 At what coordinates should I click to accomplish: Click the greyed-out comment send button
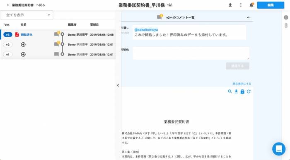point(237,66)
